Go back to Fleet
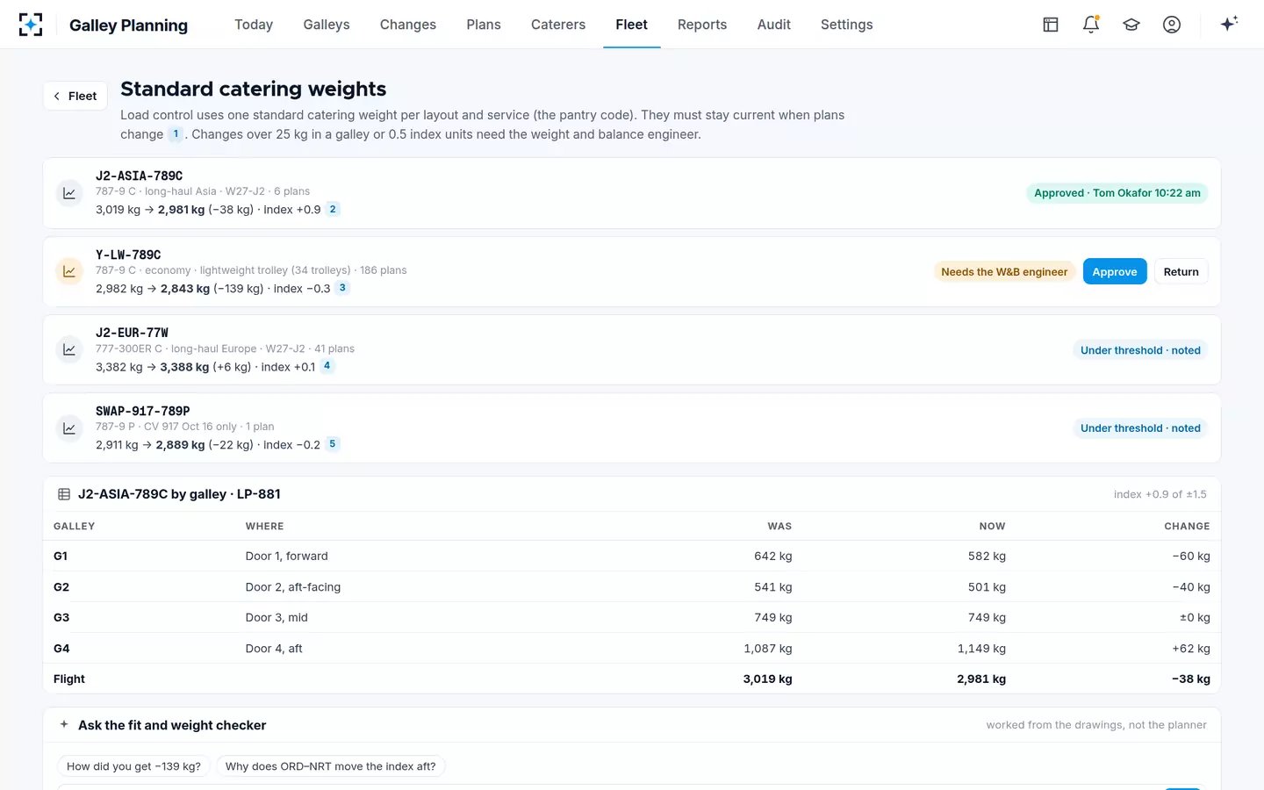The image size is (1264, 790). [75, 96]
